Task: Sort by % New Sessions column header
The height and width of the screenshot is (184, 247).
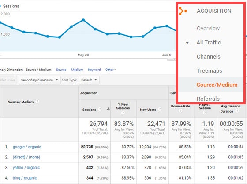Action: click(x=123, y=106)
